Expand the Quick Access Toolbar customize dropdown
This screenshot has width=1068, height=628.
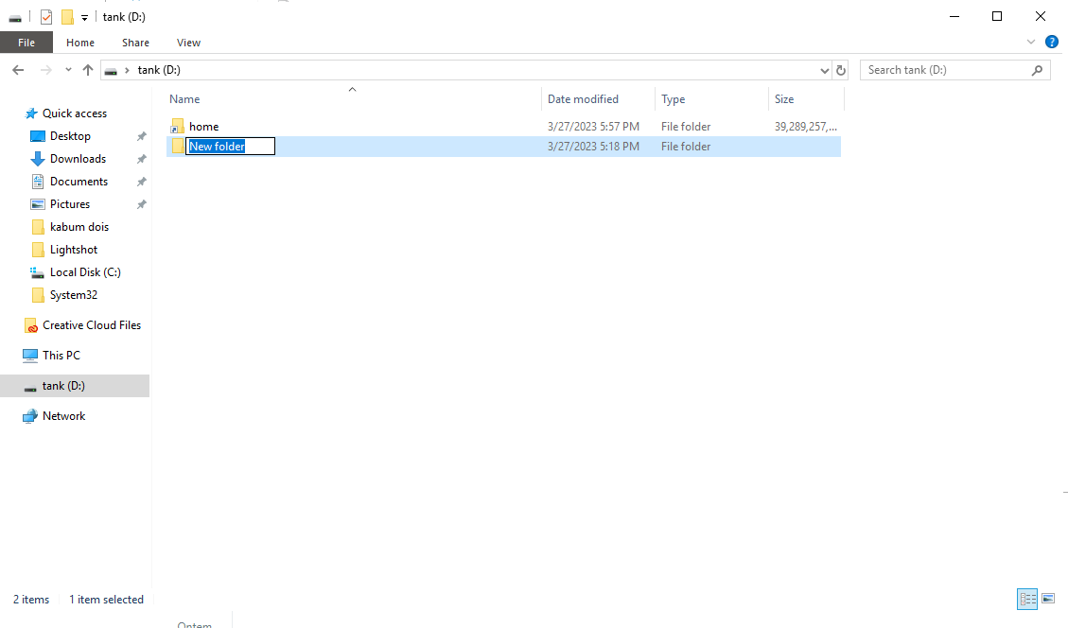point(84,16)
